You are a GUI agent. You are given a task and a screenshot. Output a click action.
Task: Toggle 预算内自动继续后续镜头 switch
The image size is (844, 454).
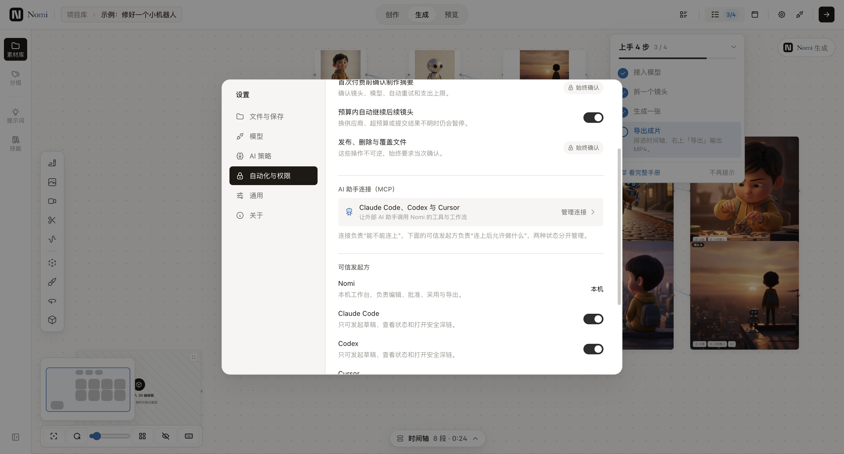593,118
